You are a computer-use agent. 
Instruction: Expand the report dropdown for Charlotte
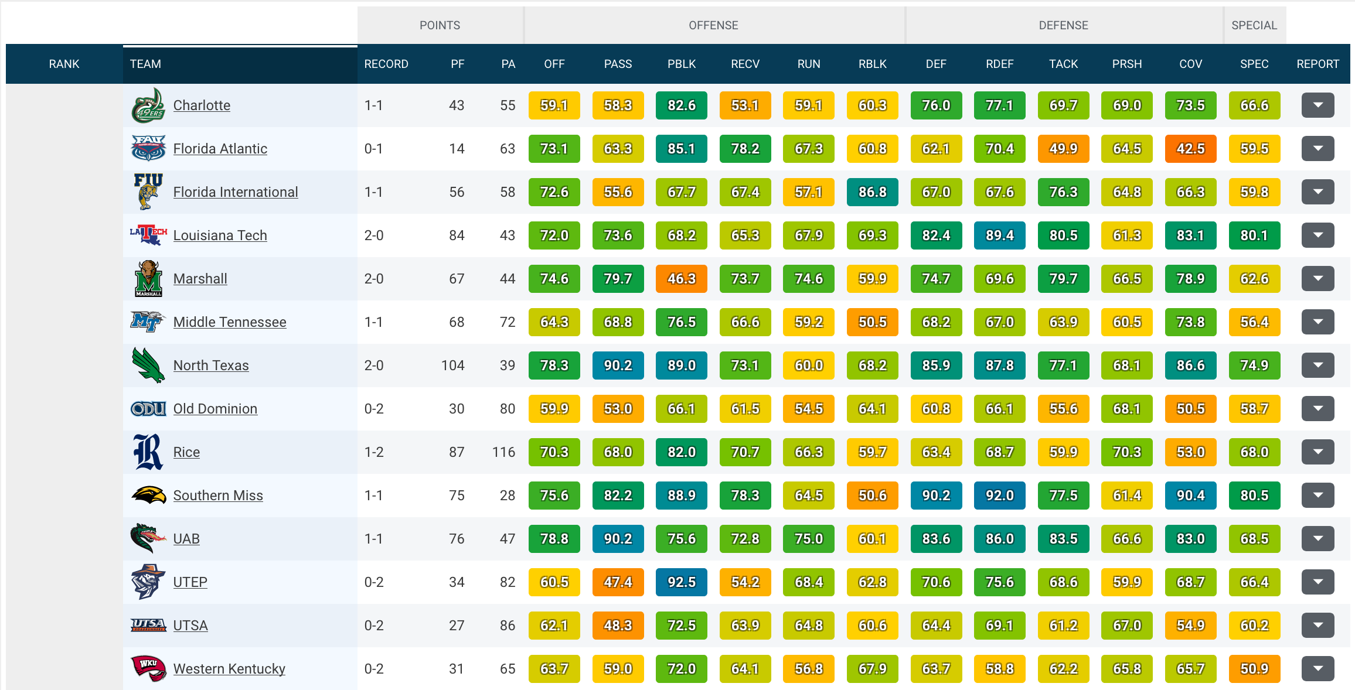(1317, 105)
